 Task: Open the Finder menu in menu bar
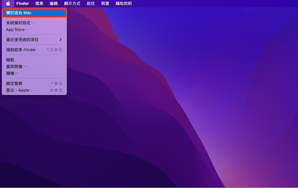[x=22, y=3]
